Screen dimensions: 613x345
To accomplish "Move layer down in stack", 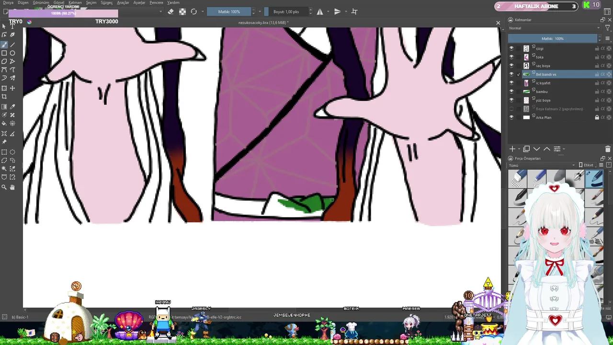I will (537, 149).
